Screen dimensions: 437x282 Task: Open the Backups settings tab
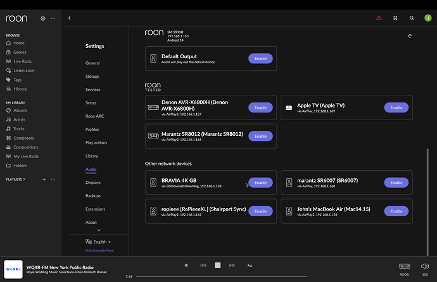pos(93,196)
